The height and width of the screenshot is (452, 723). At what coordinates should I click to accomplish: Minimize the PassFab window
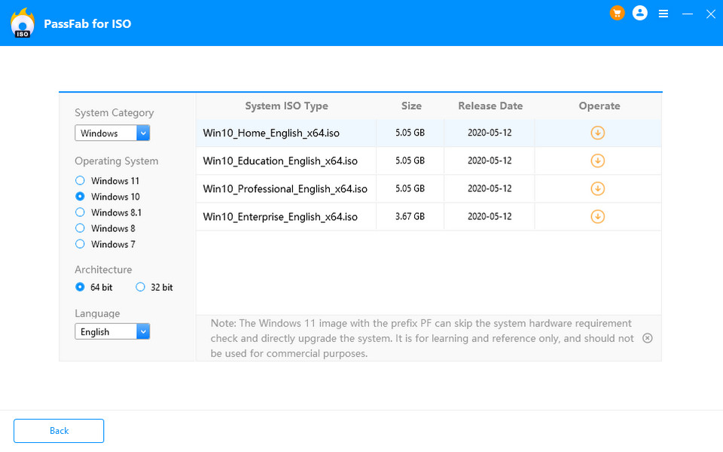pos(688,14)
